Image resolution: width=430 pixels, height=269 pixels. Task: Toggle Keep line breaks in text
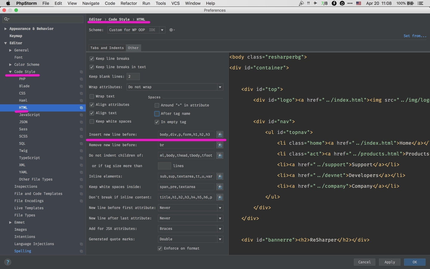92,67
